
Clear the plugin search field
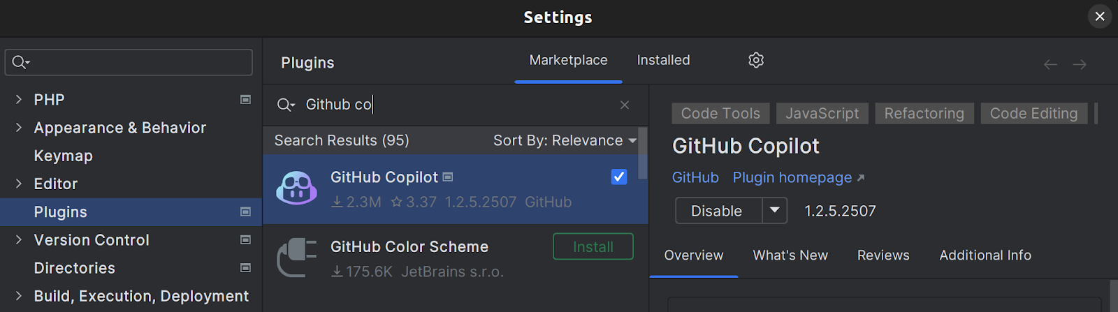624,105
